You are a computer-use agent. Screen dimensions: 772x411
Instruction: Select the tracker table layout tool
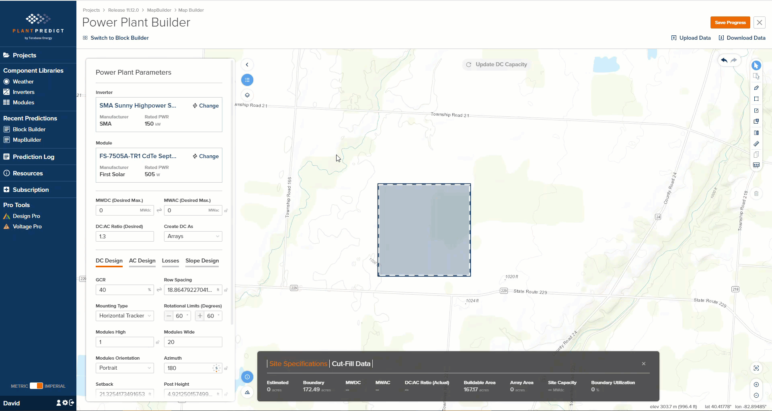point(756,165)
